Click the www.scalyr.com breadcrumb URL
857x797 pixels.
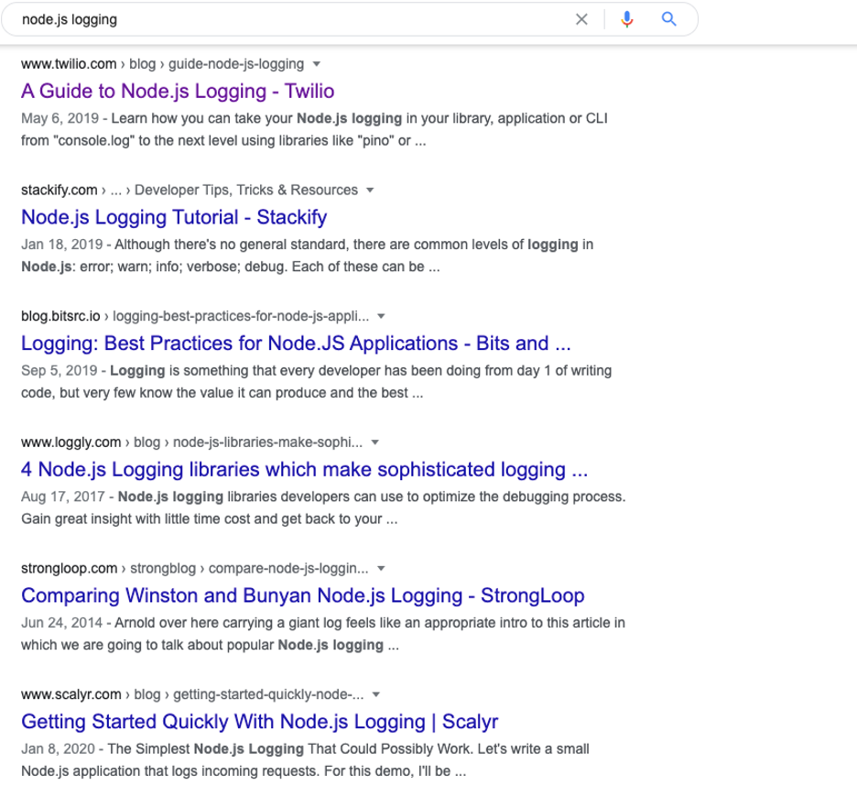[x=192, y=694]
